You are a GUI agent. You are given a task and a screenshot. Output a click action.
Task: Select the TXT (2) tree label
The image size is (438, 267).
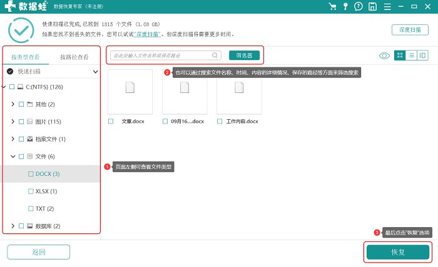pyautogui.click(x=44, y=208)
